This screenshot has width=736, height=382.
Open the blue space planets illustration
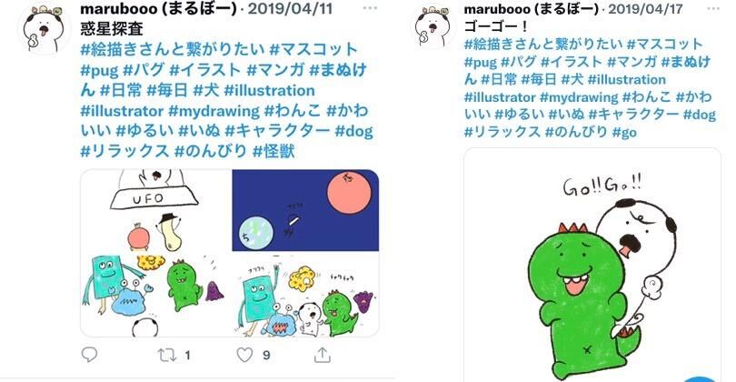pyautogui.click(x=305, y=210)
